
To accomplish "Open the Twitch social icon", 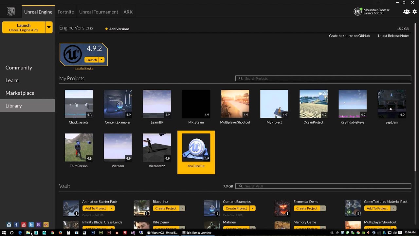I will (x=39, y=225).
